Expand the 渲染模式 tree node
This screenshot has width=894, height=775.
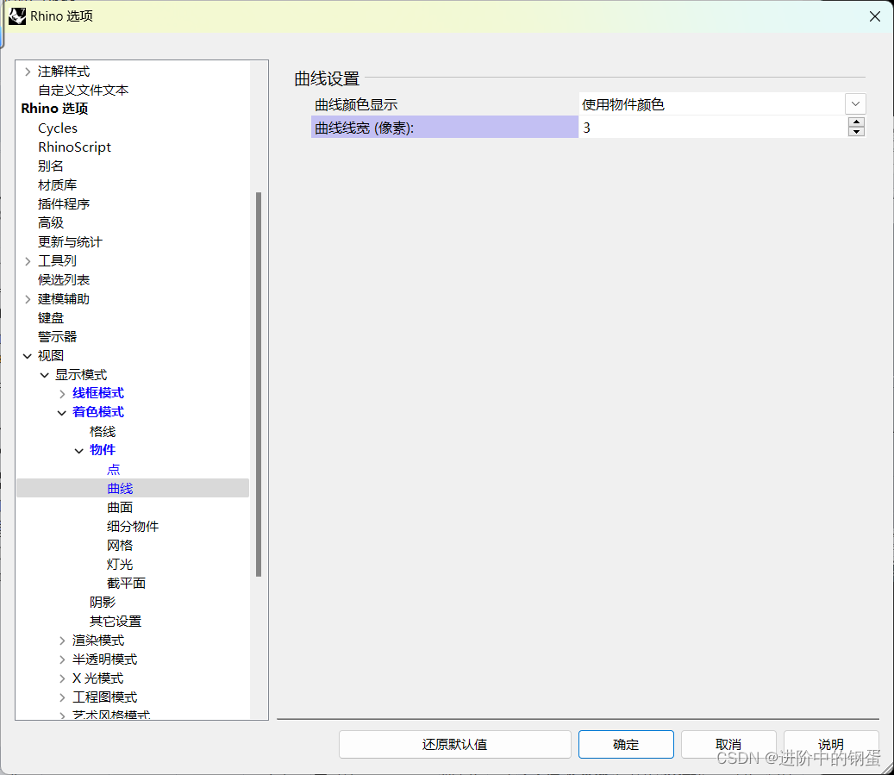pyautogui.click(x=62, y=641)
